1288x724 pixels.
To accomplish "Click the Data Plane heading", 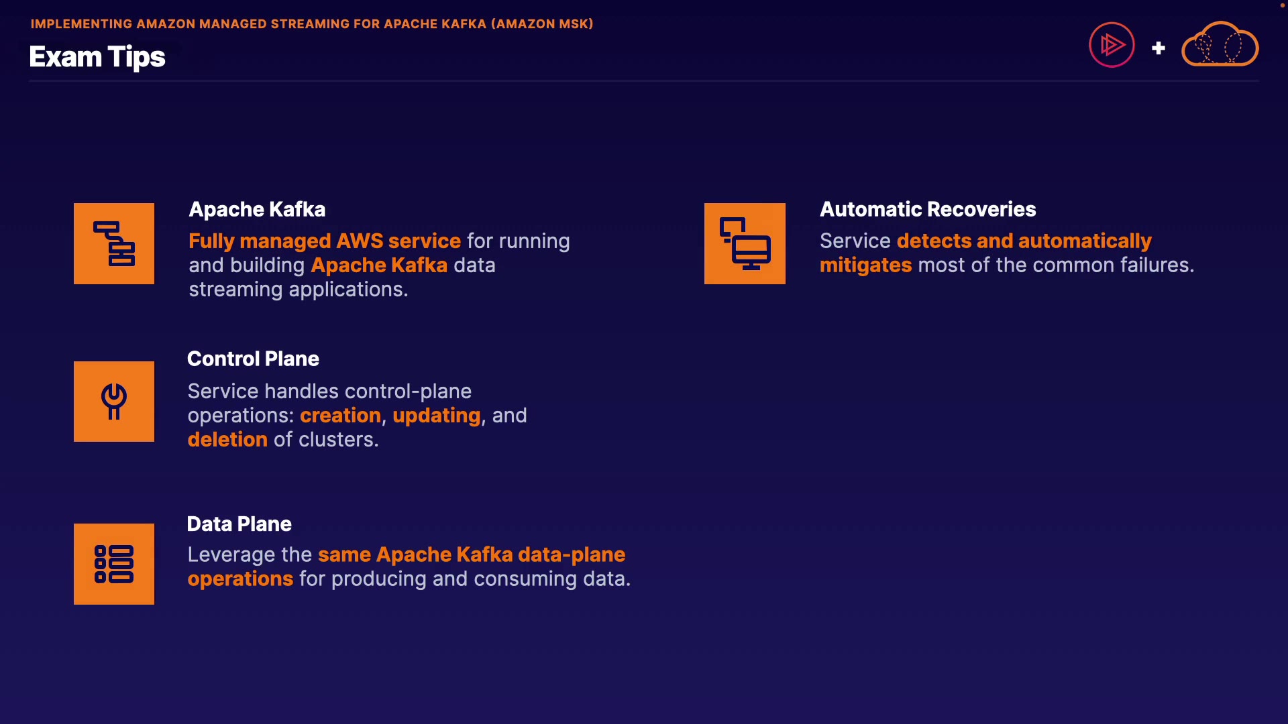I will click(x=239, y=524).
